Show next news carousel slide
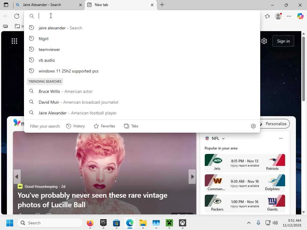 (192, 177)
